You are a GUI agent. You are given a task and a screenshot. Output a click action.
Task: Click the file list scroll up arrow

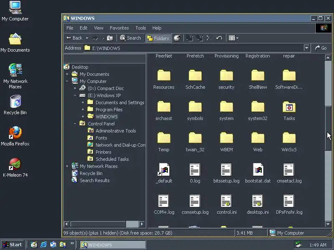(328, 57)
